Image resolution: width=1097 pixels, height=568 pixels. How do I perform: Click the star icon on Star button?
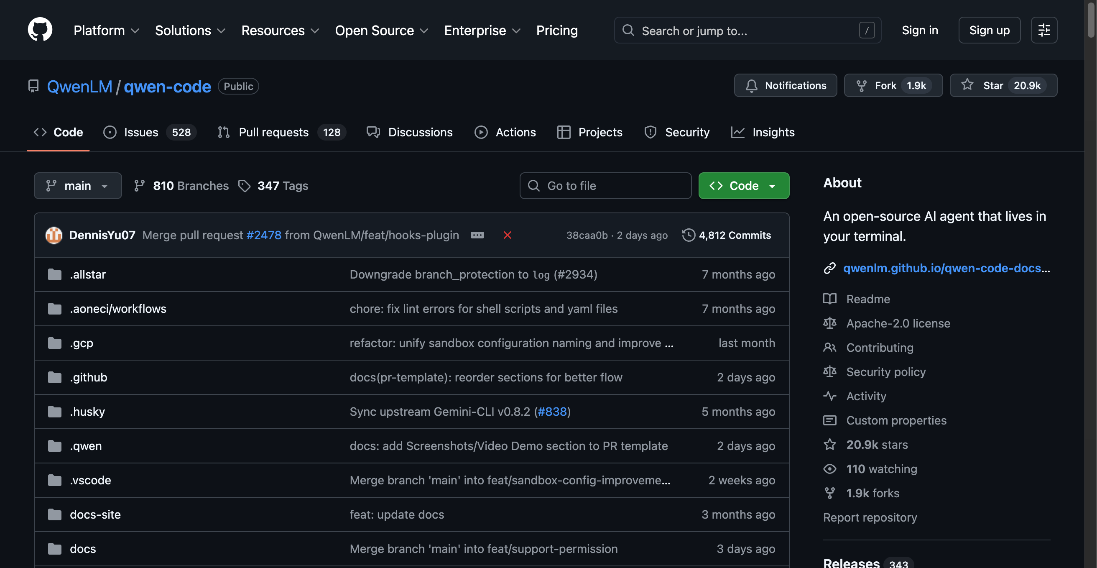967,85
